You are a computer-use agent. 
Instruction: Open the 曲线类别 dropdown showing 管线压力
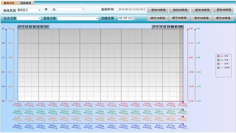pyautogui.click(x=29, y=10)
